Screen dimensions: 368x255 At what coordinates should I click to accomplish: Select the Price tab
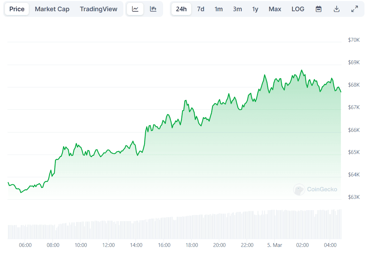click(x=17, y=9)
